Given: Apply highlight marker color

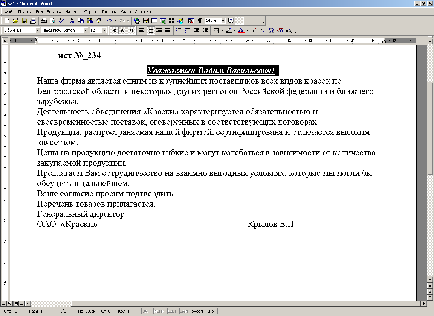Looking at the screenshot, I should [229, 30].
